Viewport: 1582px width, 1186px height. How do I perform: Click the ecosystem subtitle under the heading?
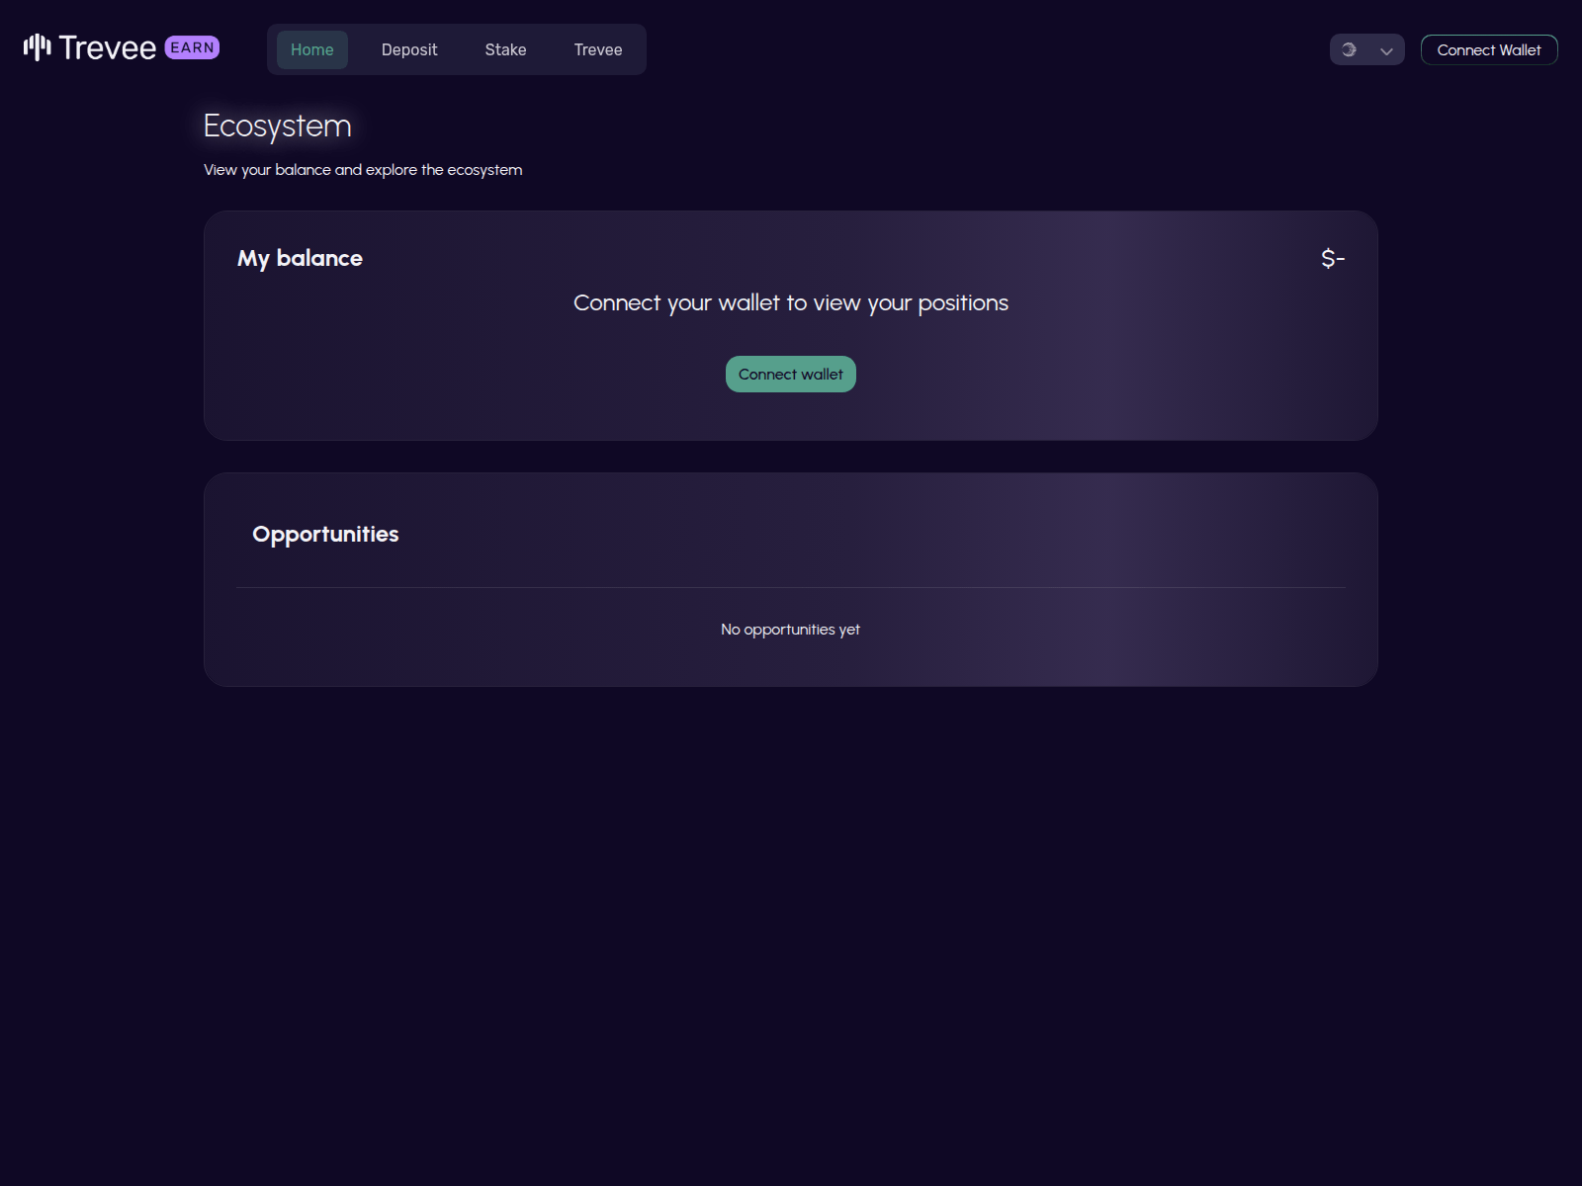362,169
